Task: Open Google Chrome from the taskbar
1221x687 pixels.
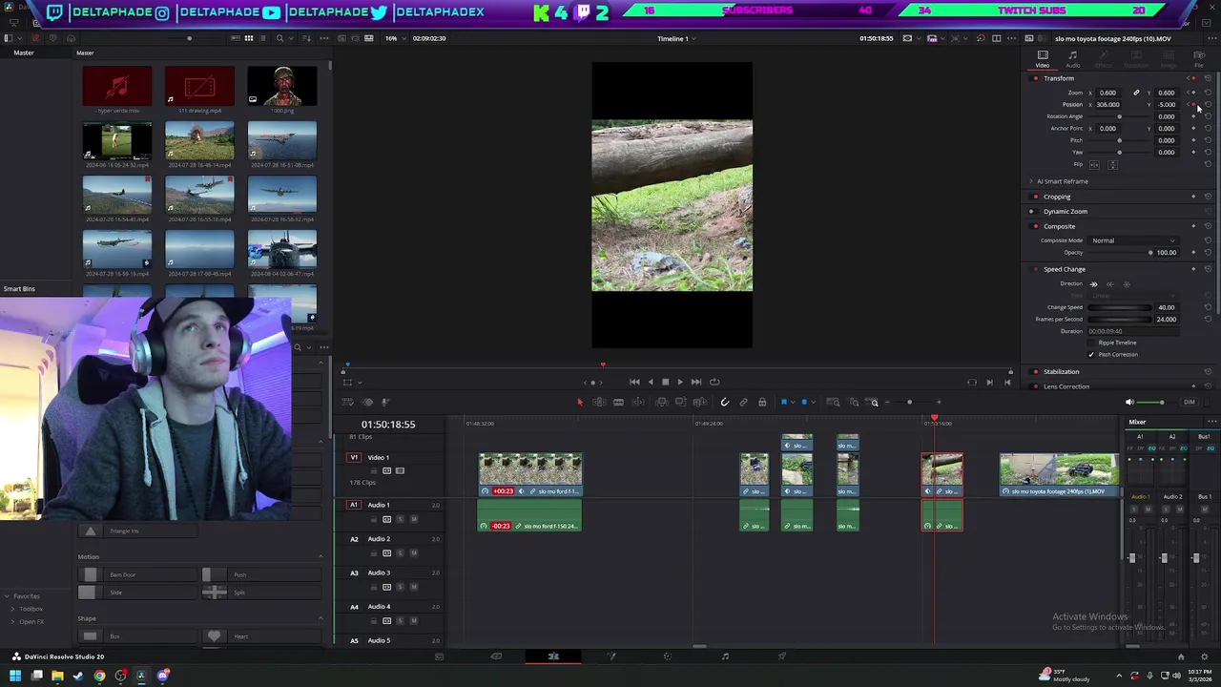Action: pos(99,677)
